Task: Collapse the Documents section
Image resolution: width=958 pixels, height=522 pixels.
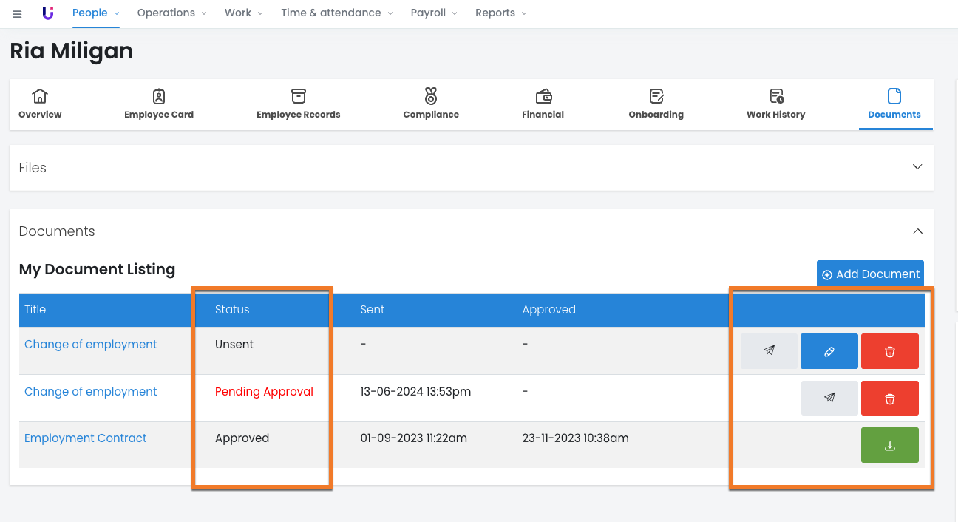Action: tap(917, 231)
